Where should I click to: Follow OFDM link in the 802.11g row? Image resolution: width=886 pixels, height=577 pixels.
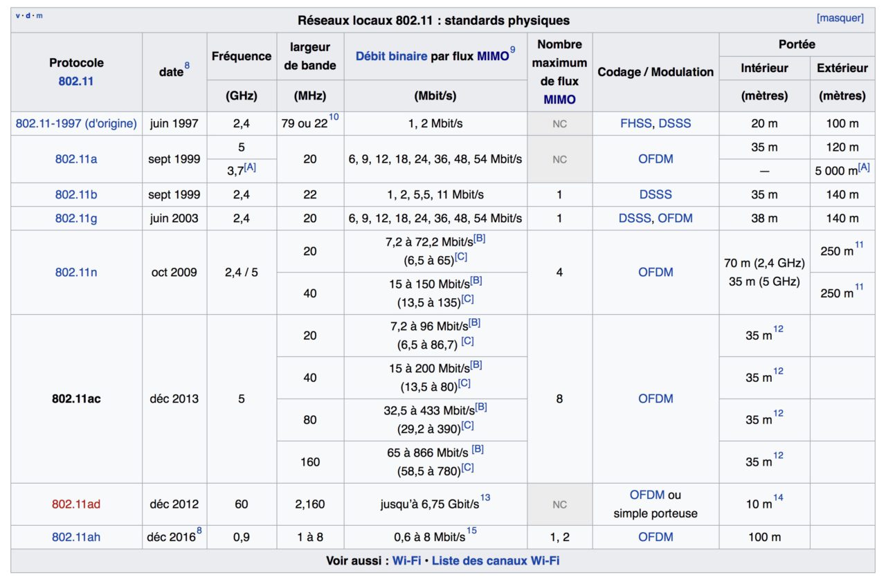coord(675,218)
